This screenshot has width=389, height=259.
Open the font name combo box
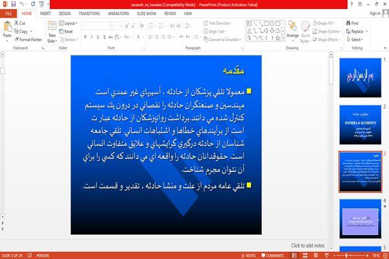[x=97, y=26]
